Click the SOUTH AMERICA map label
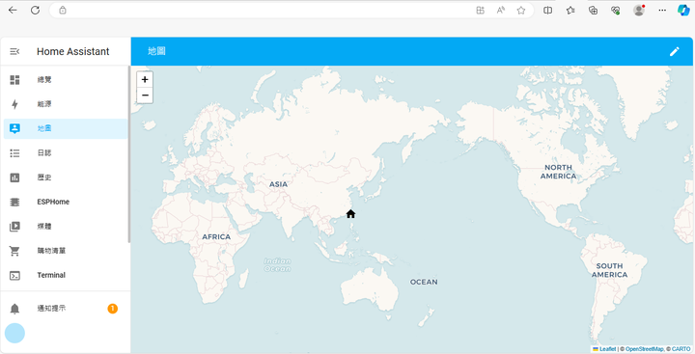This screenshot has width=695, height=354. point(609,270)
